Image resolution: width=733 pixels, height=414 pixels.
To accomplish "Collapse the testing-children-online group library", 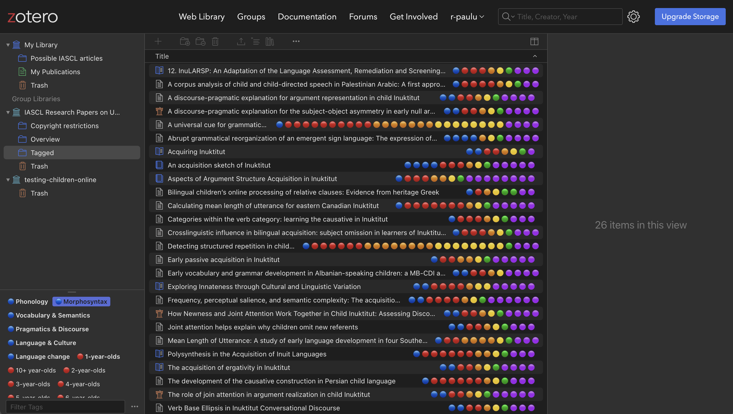I will (8, 180).
